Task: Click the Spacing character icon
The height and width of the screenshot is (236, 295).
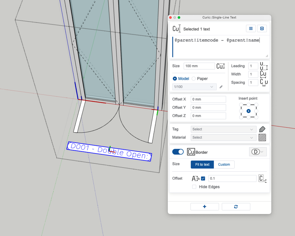Action: [264, 82]
